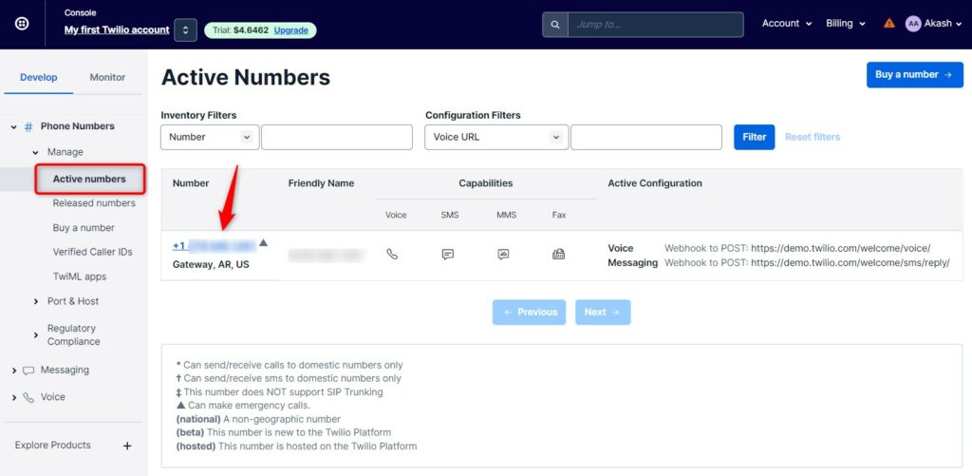Screen dimensions: 972x476
Task: Collapse the Manage subsection
Action: point(36,152)
